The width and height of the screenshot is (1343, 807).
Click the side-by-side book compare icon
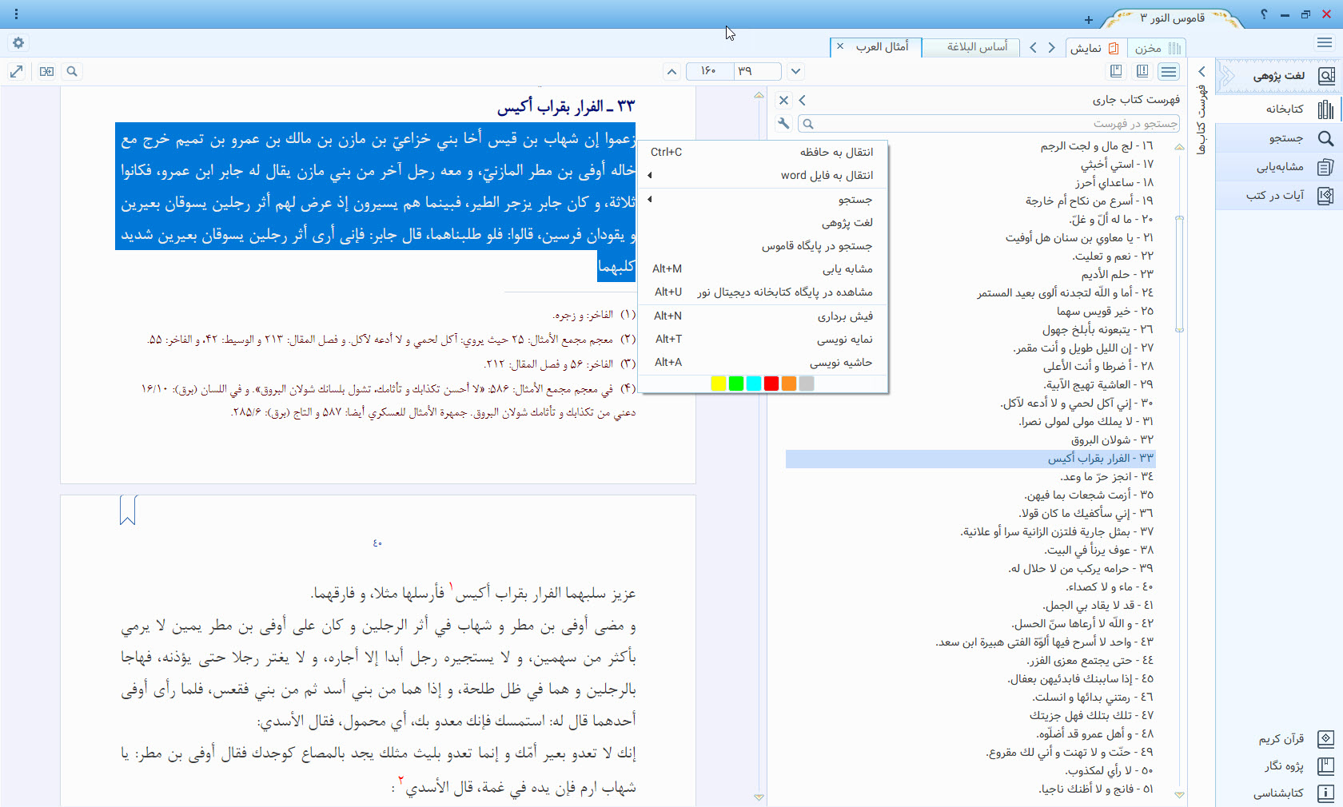tap(47, 72)
